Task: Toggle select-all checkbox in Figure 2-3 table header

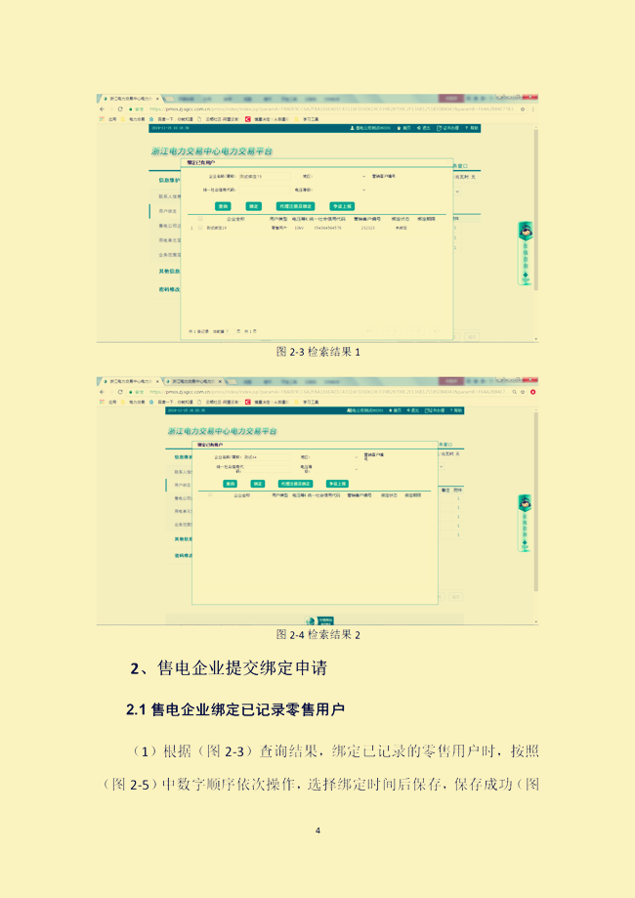Action: pos(202,219)
